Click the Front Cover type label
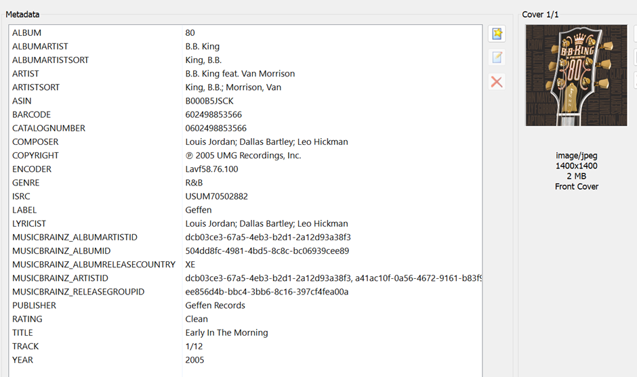Image resolution: width=637 pixels, height=377 pixels. point(577,187)
